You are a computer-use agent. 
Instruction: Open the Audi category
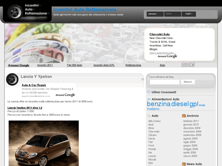(x=151, y=125)
